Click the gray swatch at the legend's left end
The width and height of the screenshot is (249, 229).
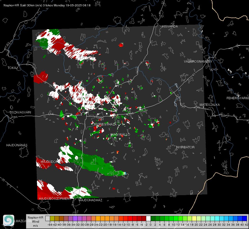[48, 218]
